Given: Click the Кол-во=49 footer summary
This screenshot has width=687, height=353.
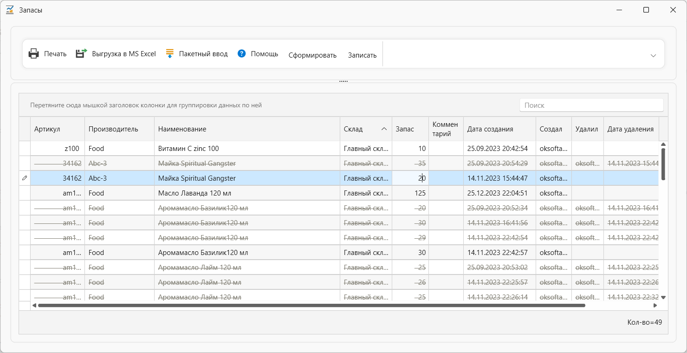Looking at the screenshot, I should pos(645,322).
